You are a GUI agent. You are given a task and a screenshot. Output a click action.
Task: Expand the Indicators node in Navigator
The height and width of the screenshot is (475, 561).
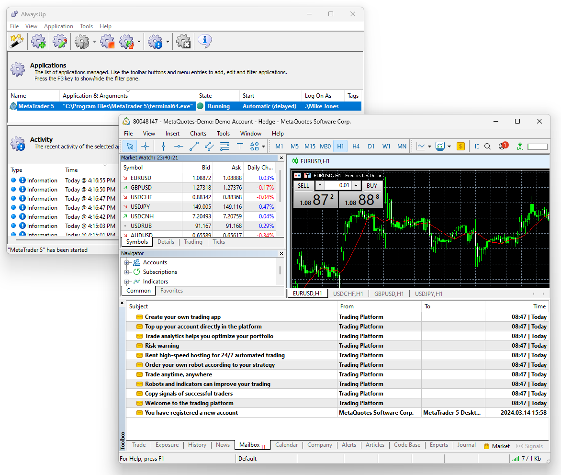[x=126, y=282]
